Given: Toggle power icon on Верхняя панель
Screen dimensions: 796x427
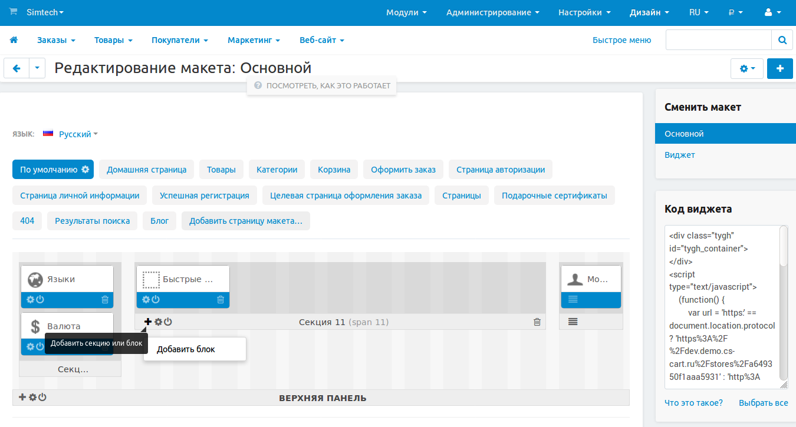Looking at the screenshot, I should click(x=42, y=397).
